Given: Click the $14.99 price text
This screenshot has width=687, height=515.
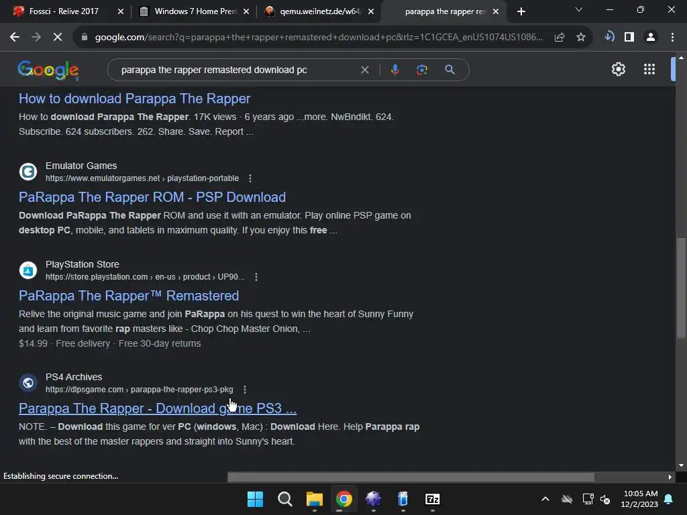Looking at the screenshot, I should click(x=34, y=343).
